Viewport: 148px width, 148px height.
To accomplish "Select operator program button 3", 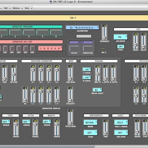I will (15, 32).
